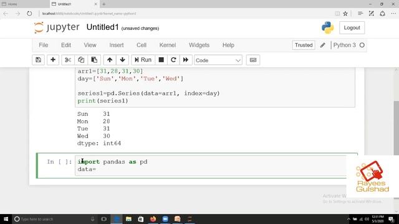Open the File menu
The image size is (399, 224).
(x=43, y=45)
